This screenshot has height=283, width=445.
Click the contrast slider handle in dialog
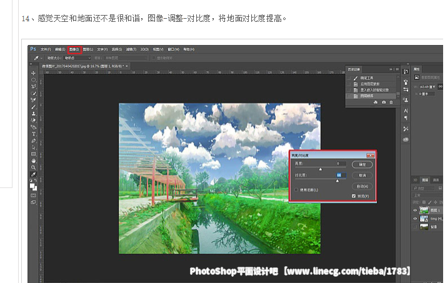337,181
